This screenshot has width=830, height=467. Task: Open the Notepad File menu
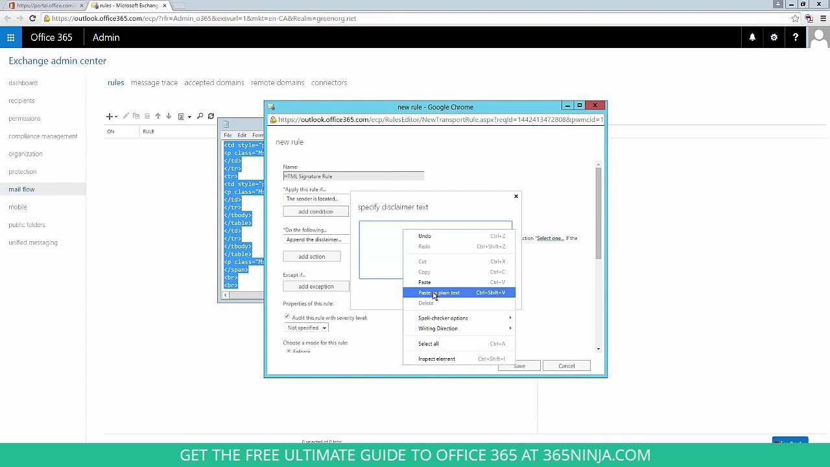point(228,136)
